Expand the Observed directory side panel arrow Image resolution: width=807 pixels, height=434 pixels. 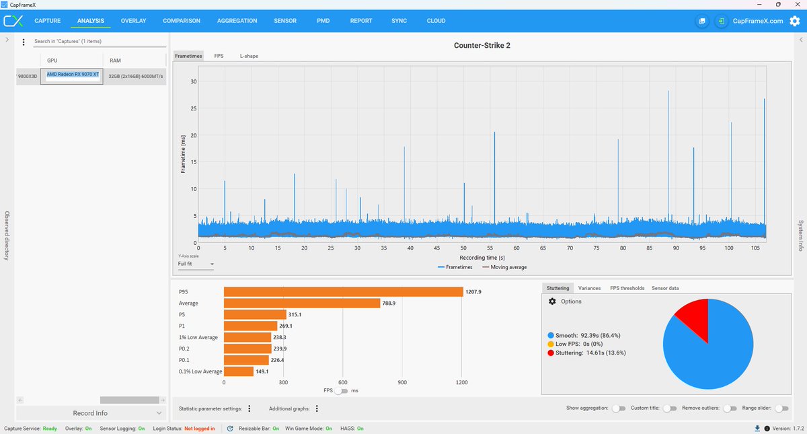[7, 40]
